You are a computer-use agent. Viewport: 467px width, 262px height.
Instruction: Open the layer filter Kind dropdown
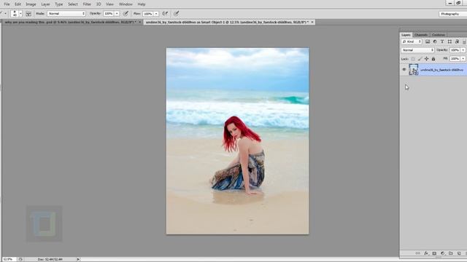click(x=412, y=41)
